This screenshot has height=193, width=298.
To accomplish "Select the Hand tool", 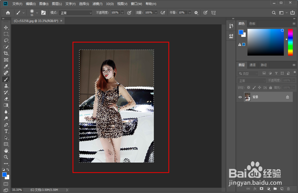I will pyautogui.click(x=6, y=151).
